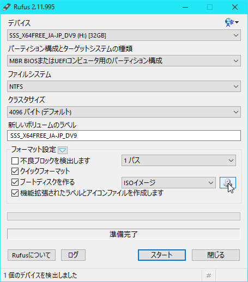
Task: Uncheck 機能拡張されたラベルとアイコンファイル checkbox
Action: coord(15,193)
